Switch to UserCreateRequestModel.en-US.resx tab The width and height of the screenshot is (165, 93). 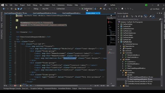click(45, 13)
